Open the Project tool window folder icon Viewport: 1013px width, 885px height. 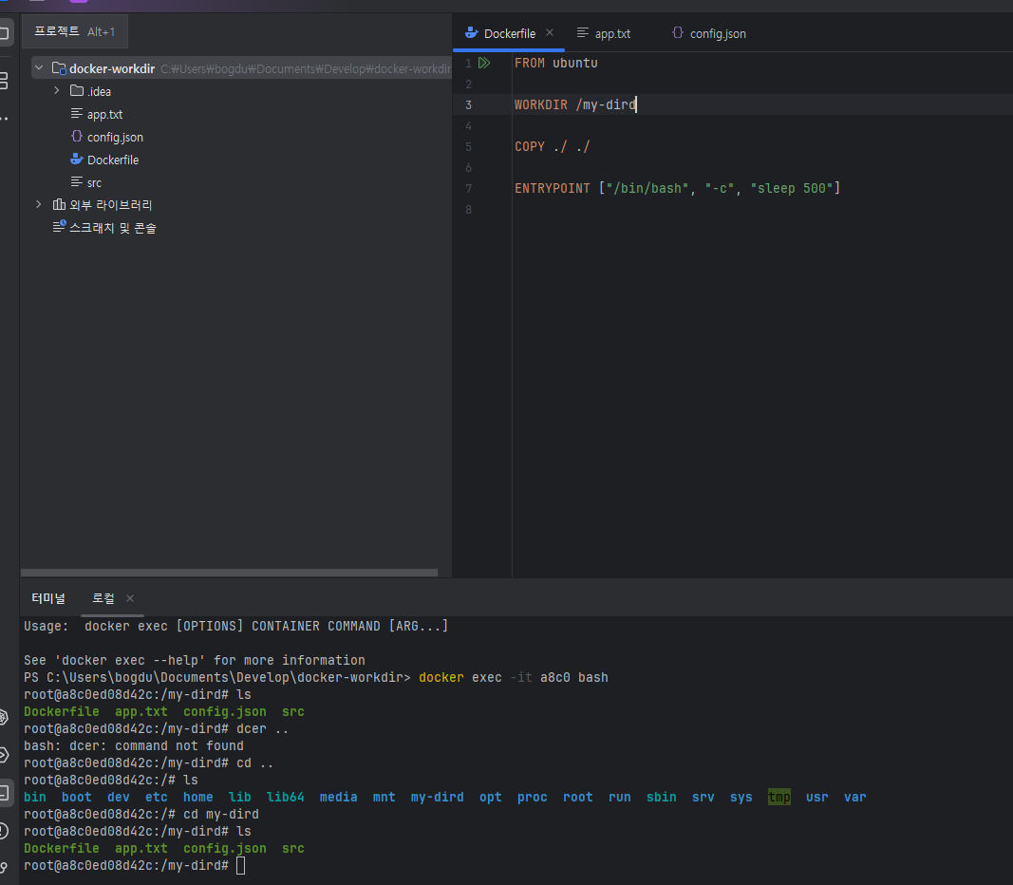(4, 32)
